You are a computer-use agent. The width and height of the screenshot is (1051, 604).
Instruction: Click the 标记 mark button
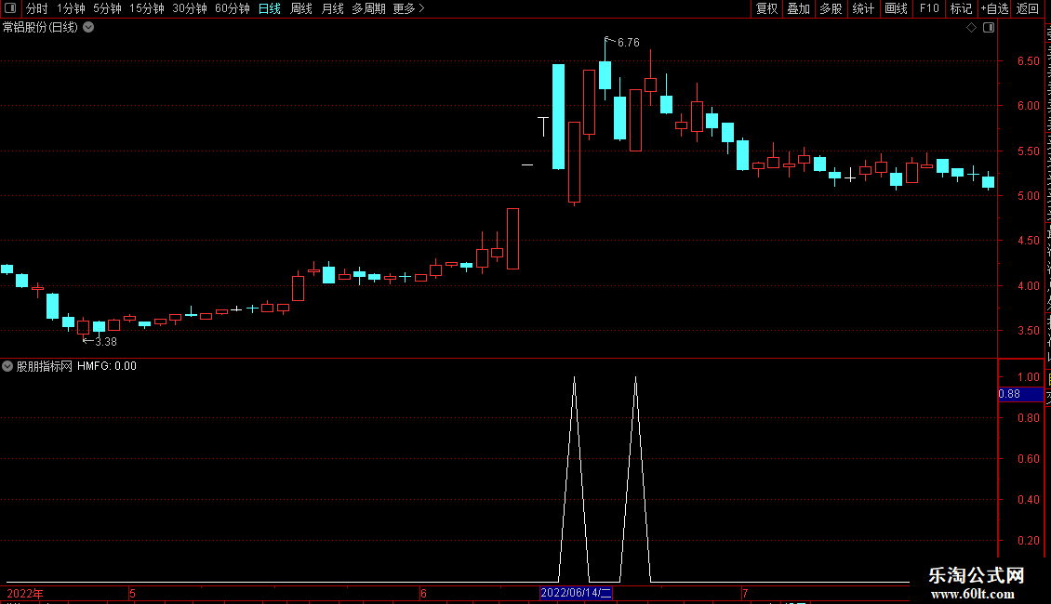click(961, 8)
